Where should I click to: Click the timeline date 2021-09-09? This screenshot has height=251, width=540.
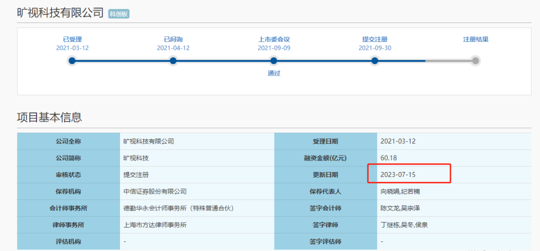point(274,48)
